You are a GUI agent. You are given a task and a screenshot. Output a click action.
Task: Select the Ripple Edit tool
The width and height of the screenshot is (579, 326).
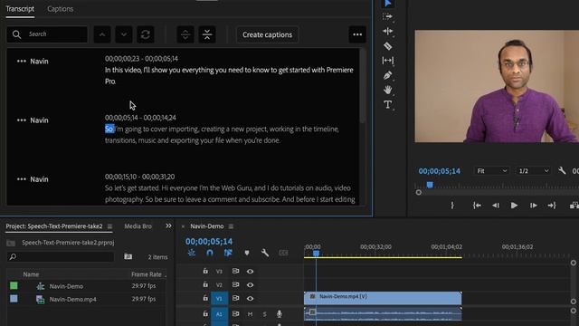(x=387, y=31)
